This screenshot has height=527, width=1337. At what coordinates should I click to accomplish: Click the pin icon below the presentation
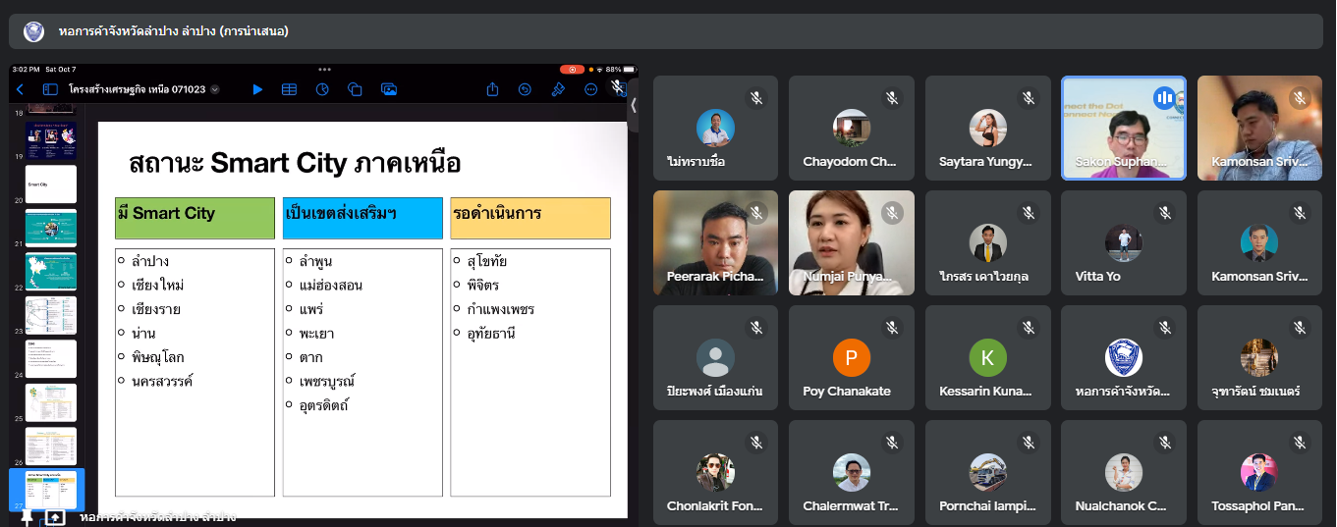(27, 517)
